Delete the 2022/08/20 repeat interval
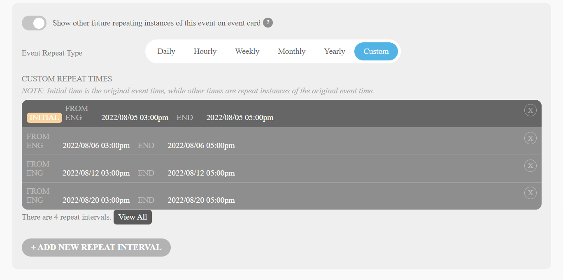 point(530,193)
